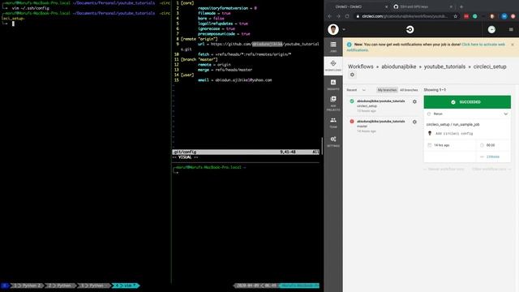The height and width of the screenshot is (292, 519).
Task: Open the settings gear for master row
Action: tap(414, 122)
